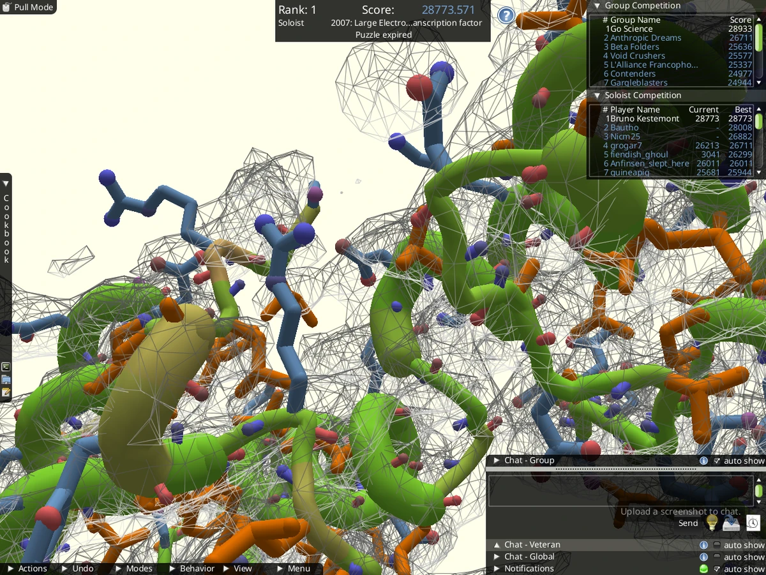Select the Contenders group row
The width and height of the screenshot is (766, 575).
point(677,73)
